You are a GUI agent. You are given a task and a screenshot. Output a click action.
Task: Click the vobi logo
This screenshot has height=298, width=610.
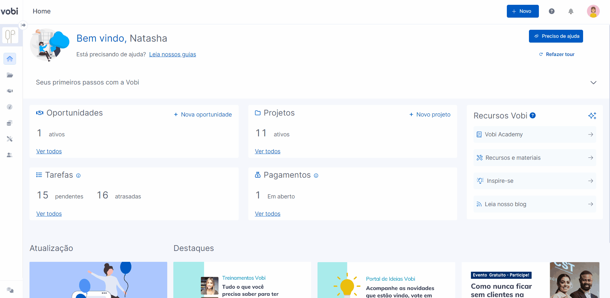(x=9, y=11)
